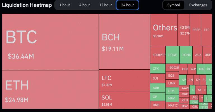The width and height of the screenshot is (215, 112).
Task: Select the BCH $19.11M block
Action: 124,42
